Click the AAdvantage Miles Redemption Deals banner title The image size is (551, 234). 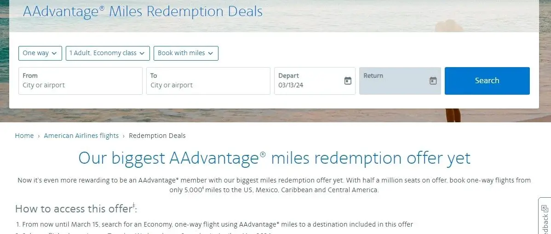[143, 11]
